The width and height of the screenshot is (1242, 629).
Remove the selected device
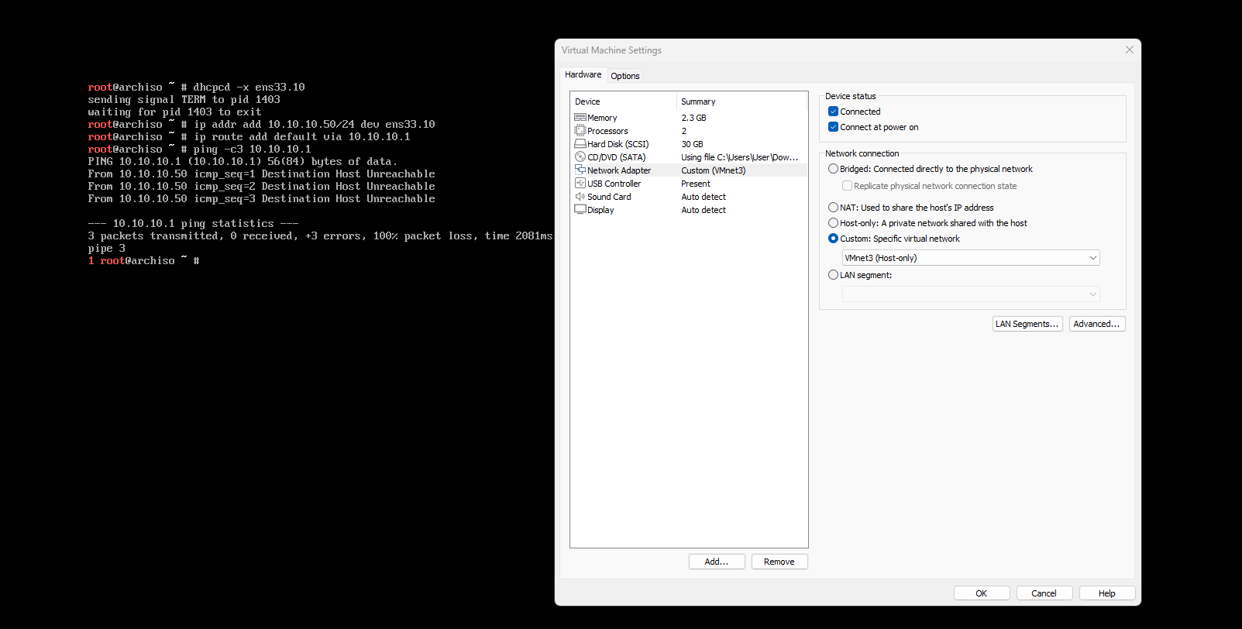click(779, 562)
